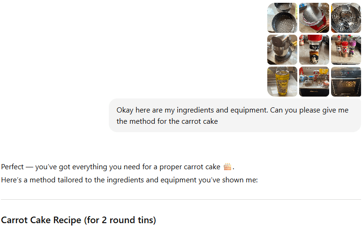Open the stand mixer photo
Screen dimensions: 362x233
[282, 50]
